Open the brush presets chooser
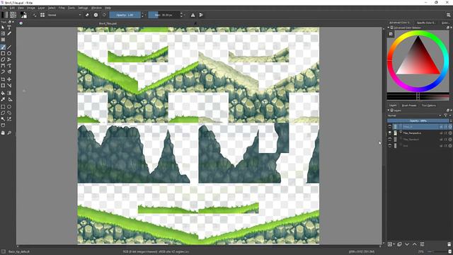 click(42, 15)
